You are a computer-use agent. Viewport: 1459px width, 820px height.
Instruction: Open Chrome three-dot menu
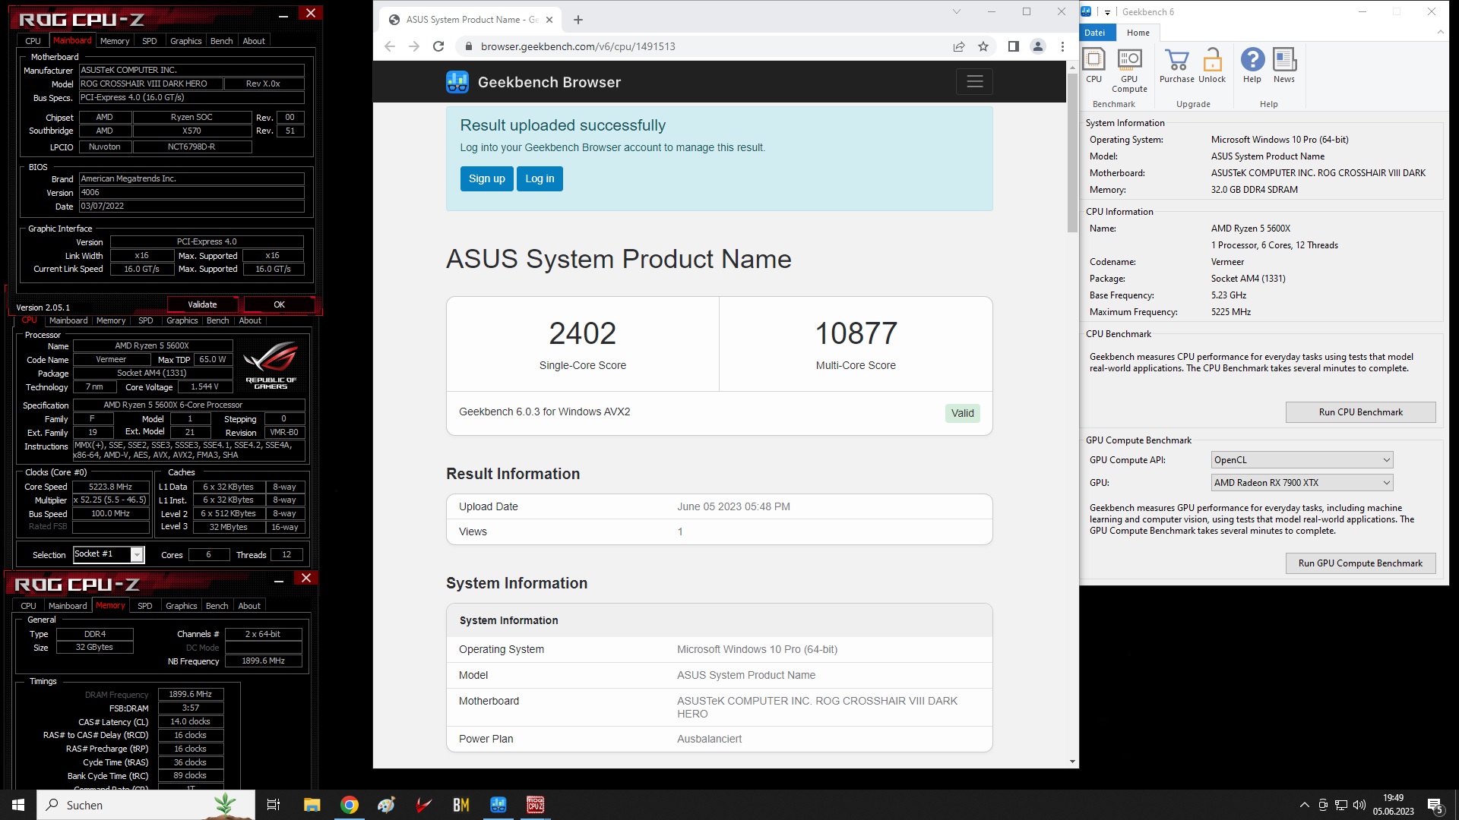(x=1062, y=46)
